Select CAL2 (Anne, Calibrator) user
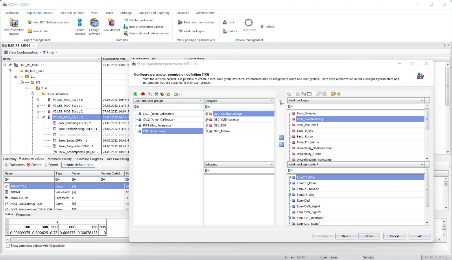Screen dimensions: 452x260 pos(159,120)
